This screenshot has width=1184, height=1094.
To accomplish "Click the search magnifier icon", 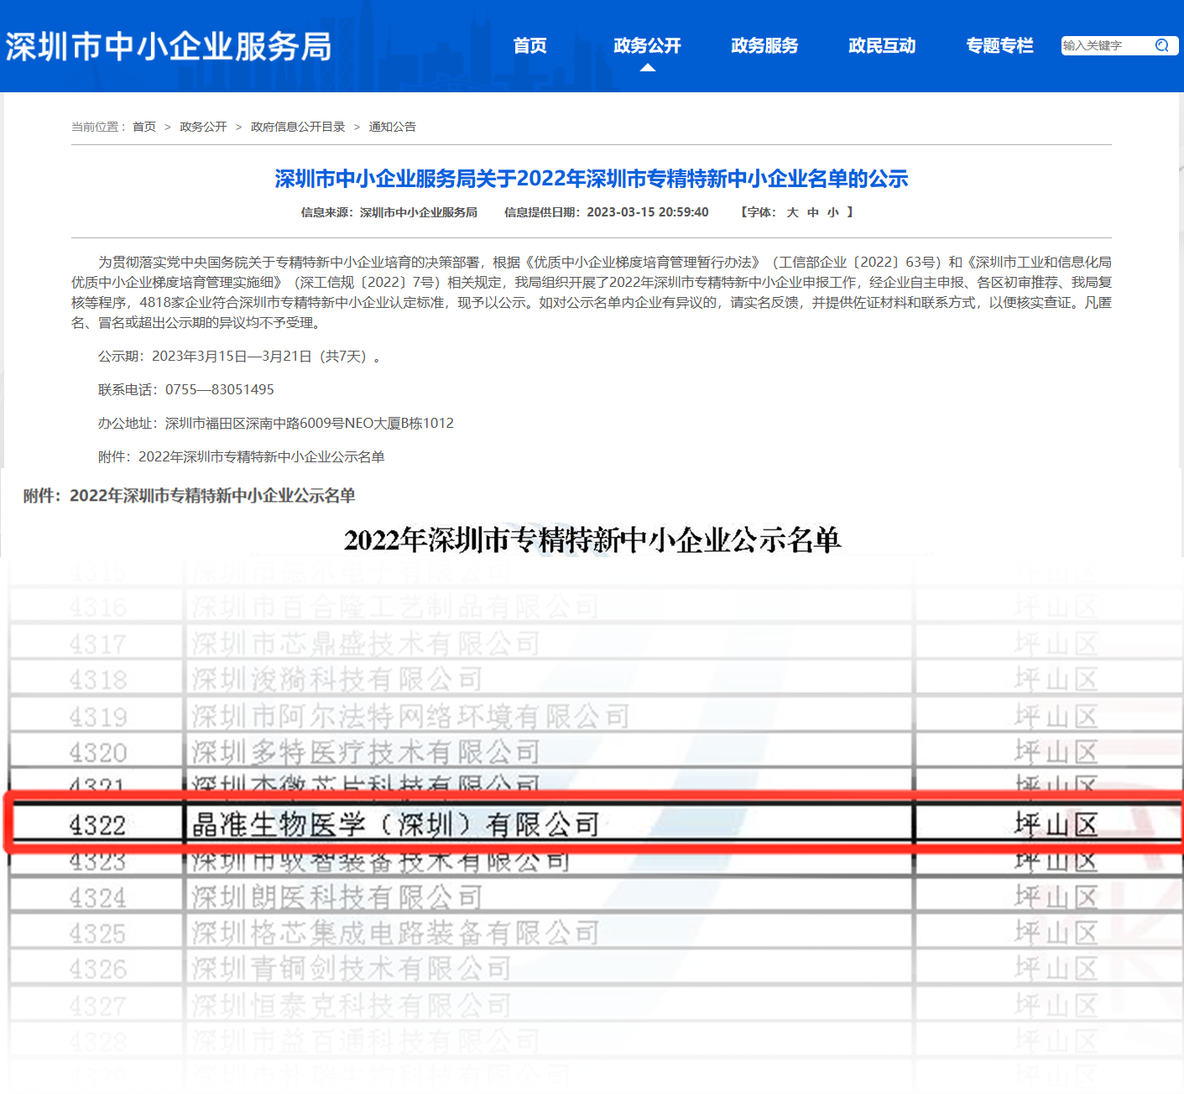I will tap(1162, 45).
